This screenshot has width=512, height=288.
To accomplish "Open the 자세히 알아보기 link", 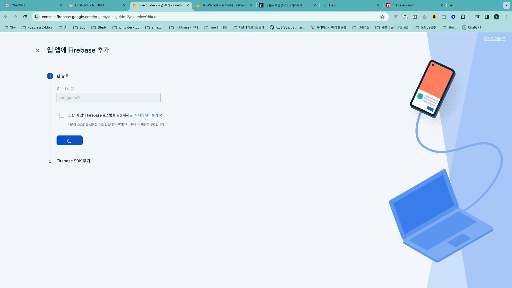I will (148, 115).
